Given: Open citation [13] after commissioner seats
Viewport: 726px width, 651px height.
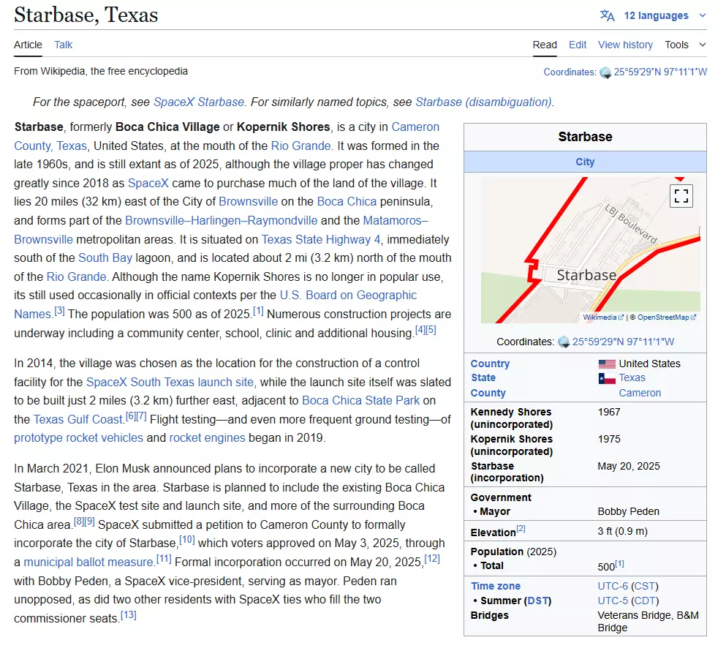Looking at the screenshot, I should [x=128, y=615].
